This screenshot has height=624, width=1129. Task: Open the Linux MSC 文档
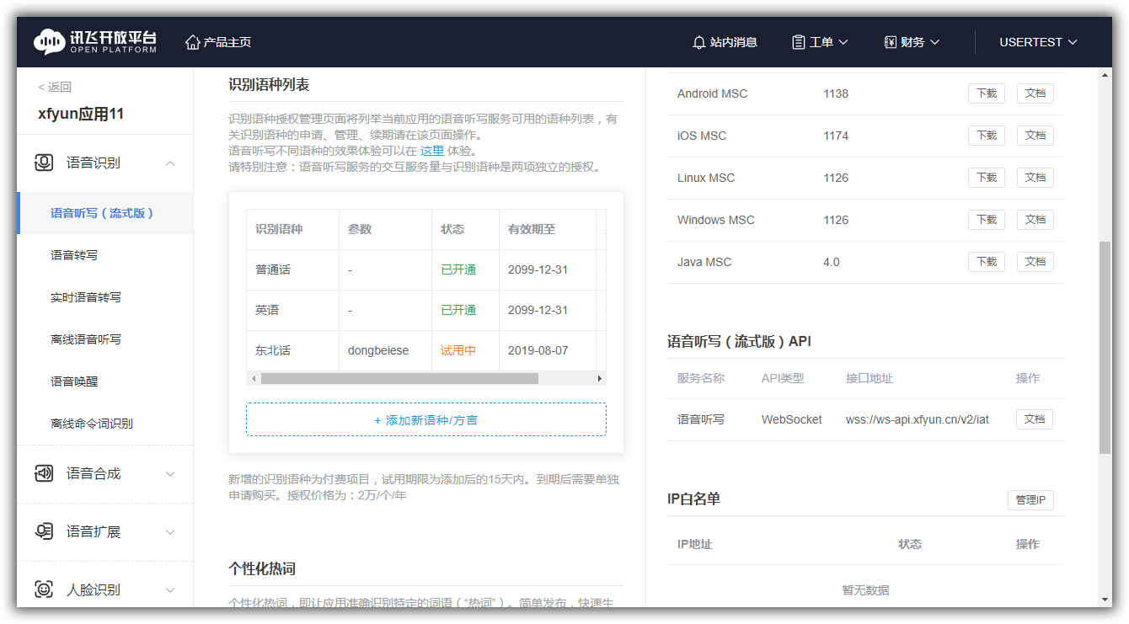click(1035, 178)
